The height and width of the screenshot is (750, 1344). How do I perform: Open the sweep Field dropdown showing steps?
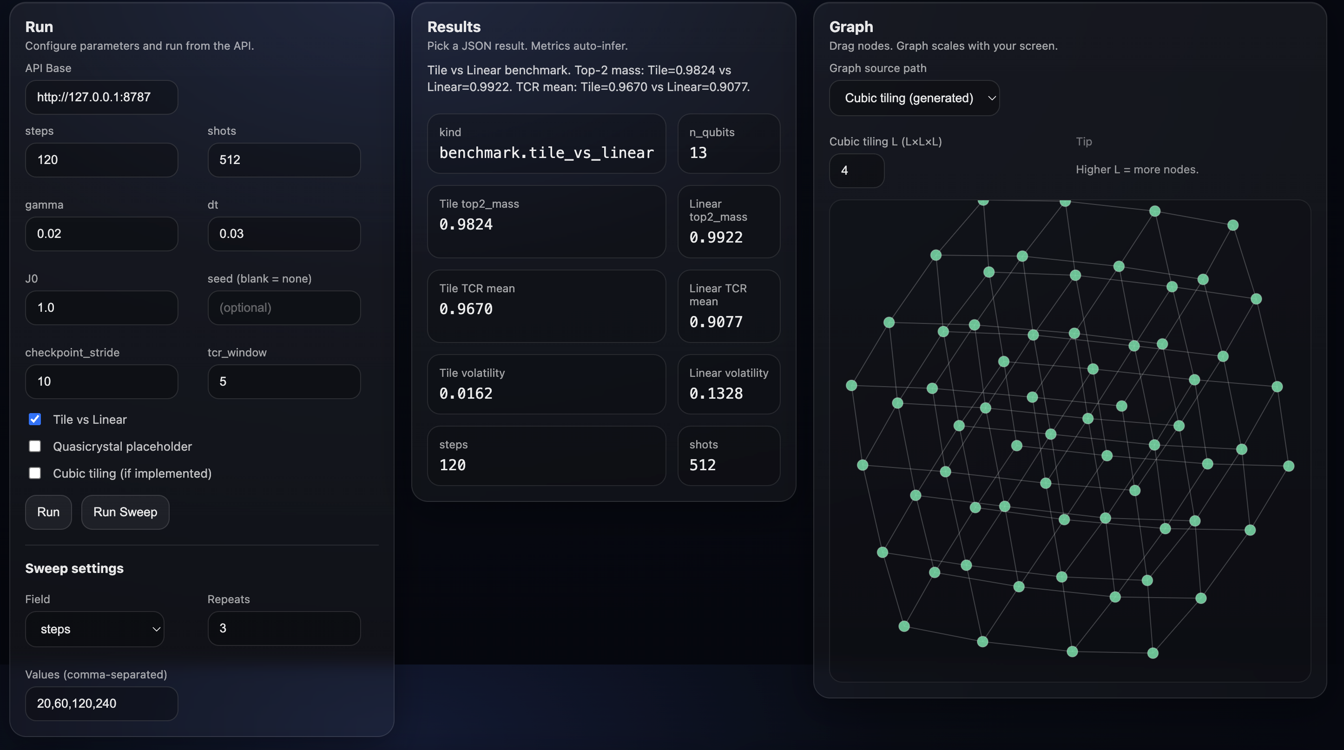point(94,629)
